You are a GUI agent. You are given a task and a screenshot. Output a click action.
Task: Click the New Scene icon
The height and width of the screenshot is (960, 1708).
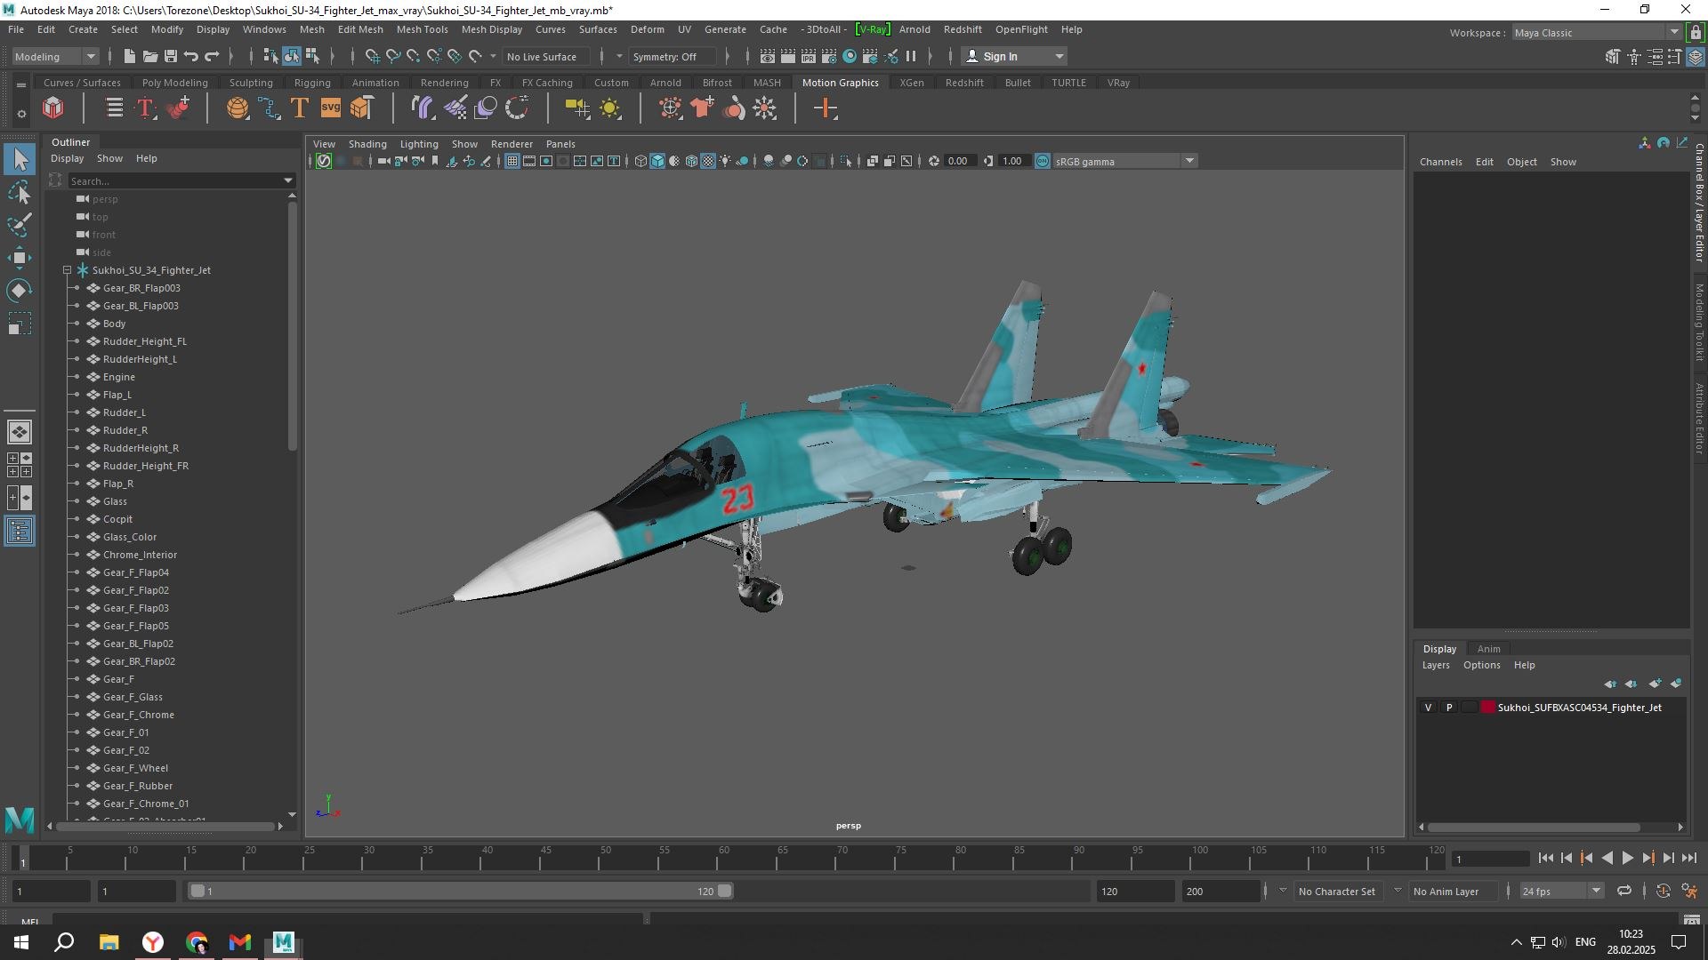pos(130,56)
